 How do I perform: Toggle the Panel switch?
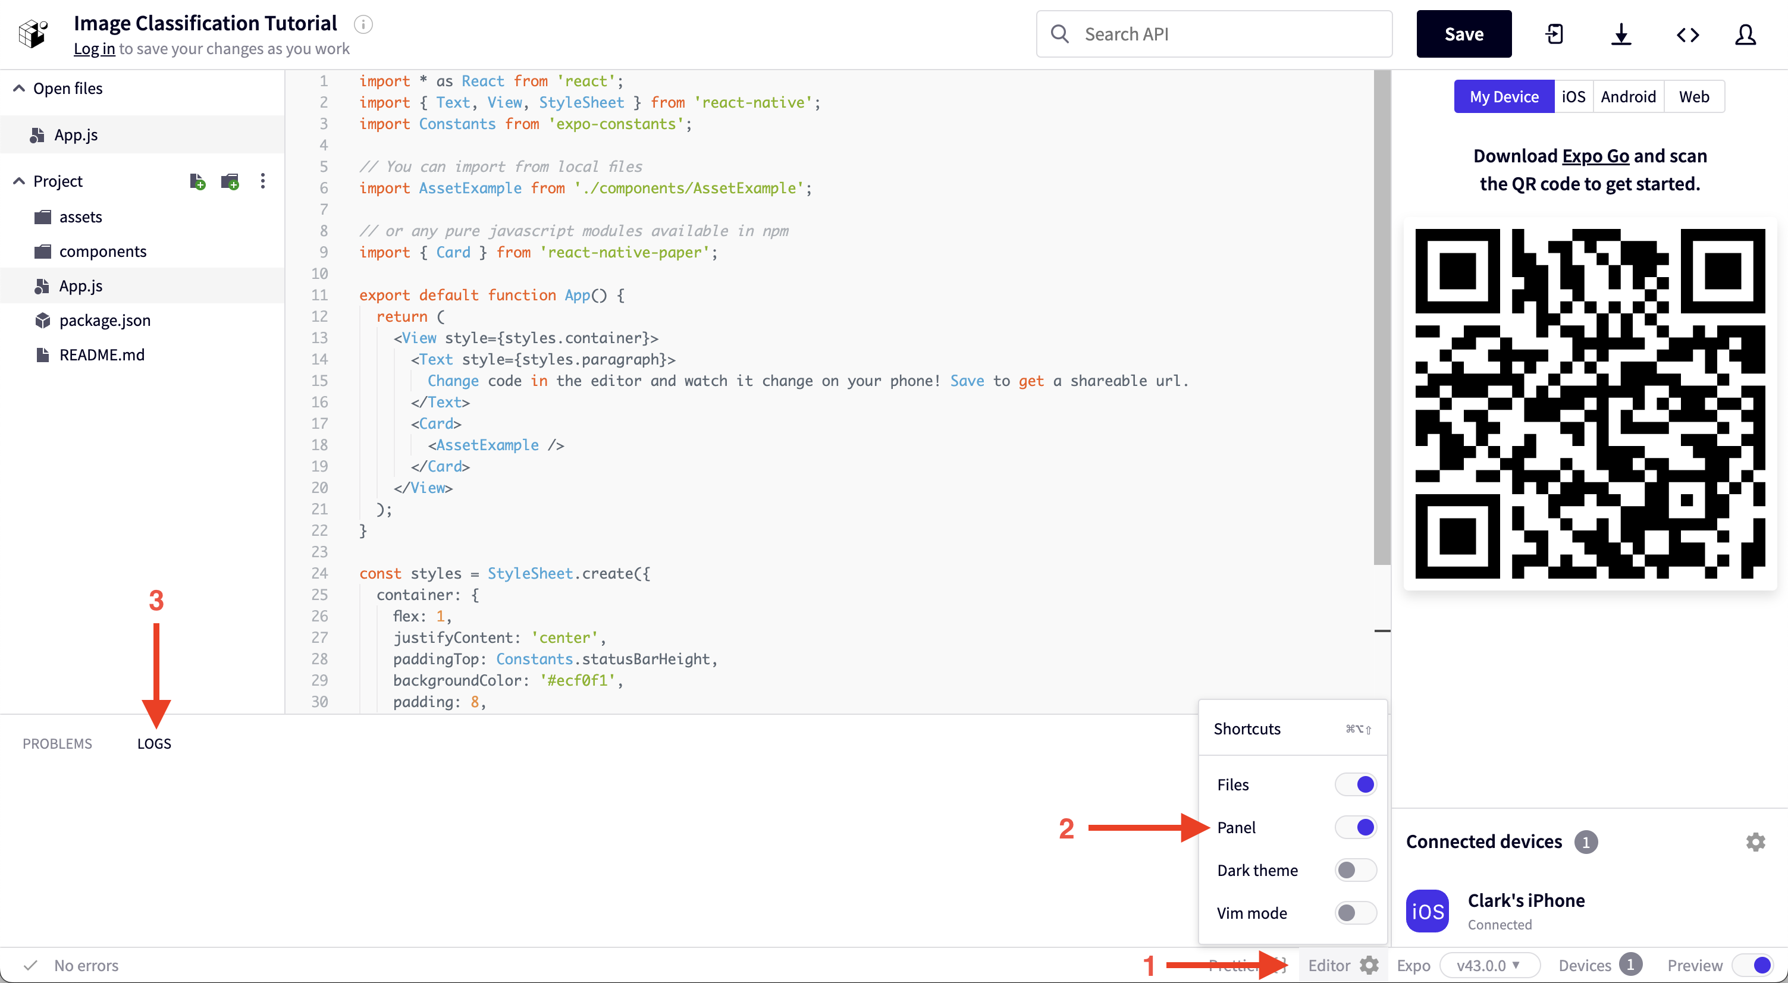[1356, 827]
